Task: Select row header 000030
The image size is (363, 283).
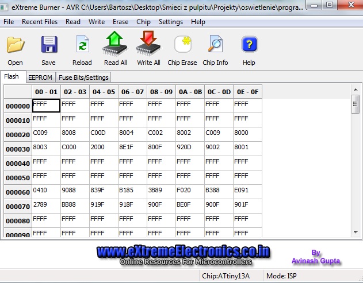Action: click(x=18, y=149)
